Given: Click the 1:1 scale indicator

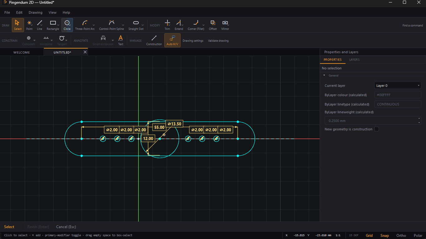Looking at the screenshot, I should coord(338,235).
